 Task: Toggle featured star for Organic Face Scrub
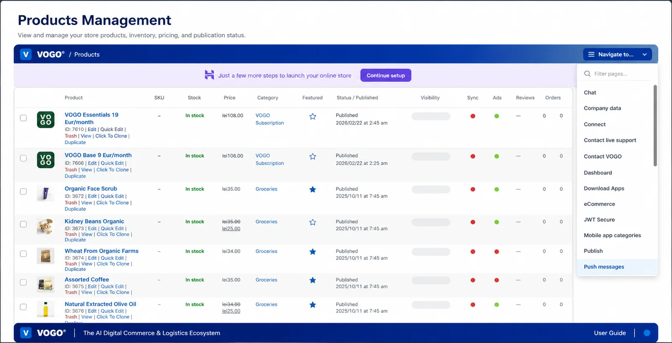(312, 190)
